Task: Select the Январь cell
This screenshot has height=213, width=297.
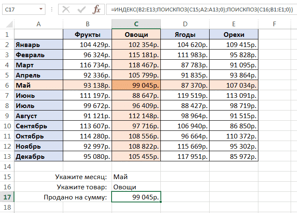Action: [x=39, y=44]
